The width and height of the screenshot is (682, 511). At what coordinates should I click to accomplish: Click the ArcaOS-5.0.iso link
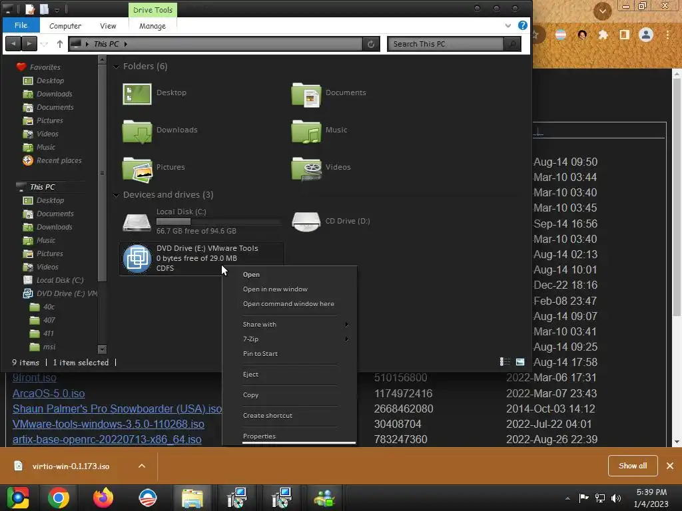point(49,393)
